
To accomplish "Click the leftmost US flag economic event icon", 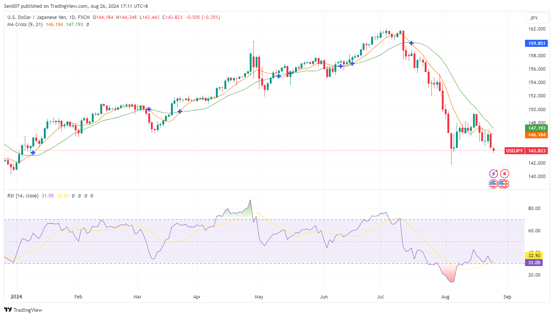I will (x=493, y=184).
